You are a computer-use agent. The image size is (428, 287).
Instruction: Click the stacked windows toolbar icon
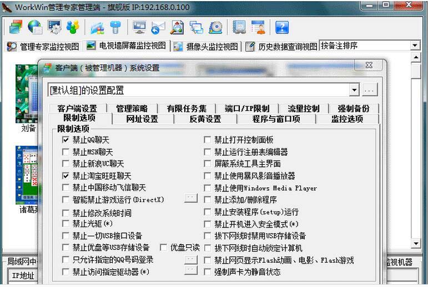coord(16,27)
